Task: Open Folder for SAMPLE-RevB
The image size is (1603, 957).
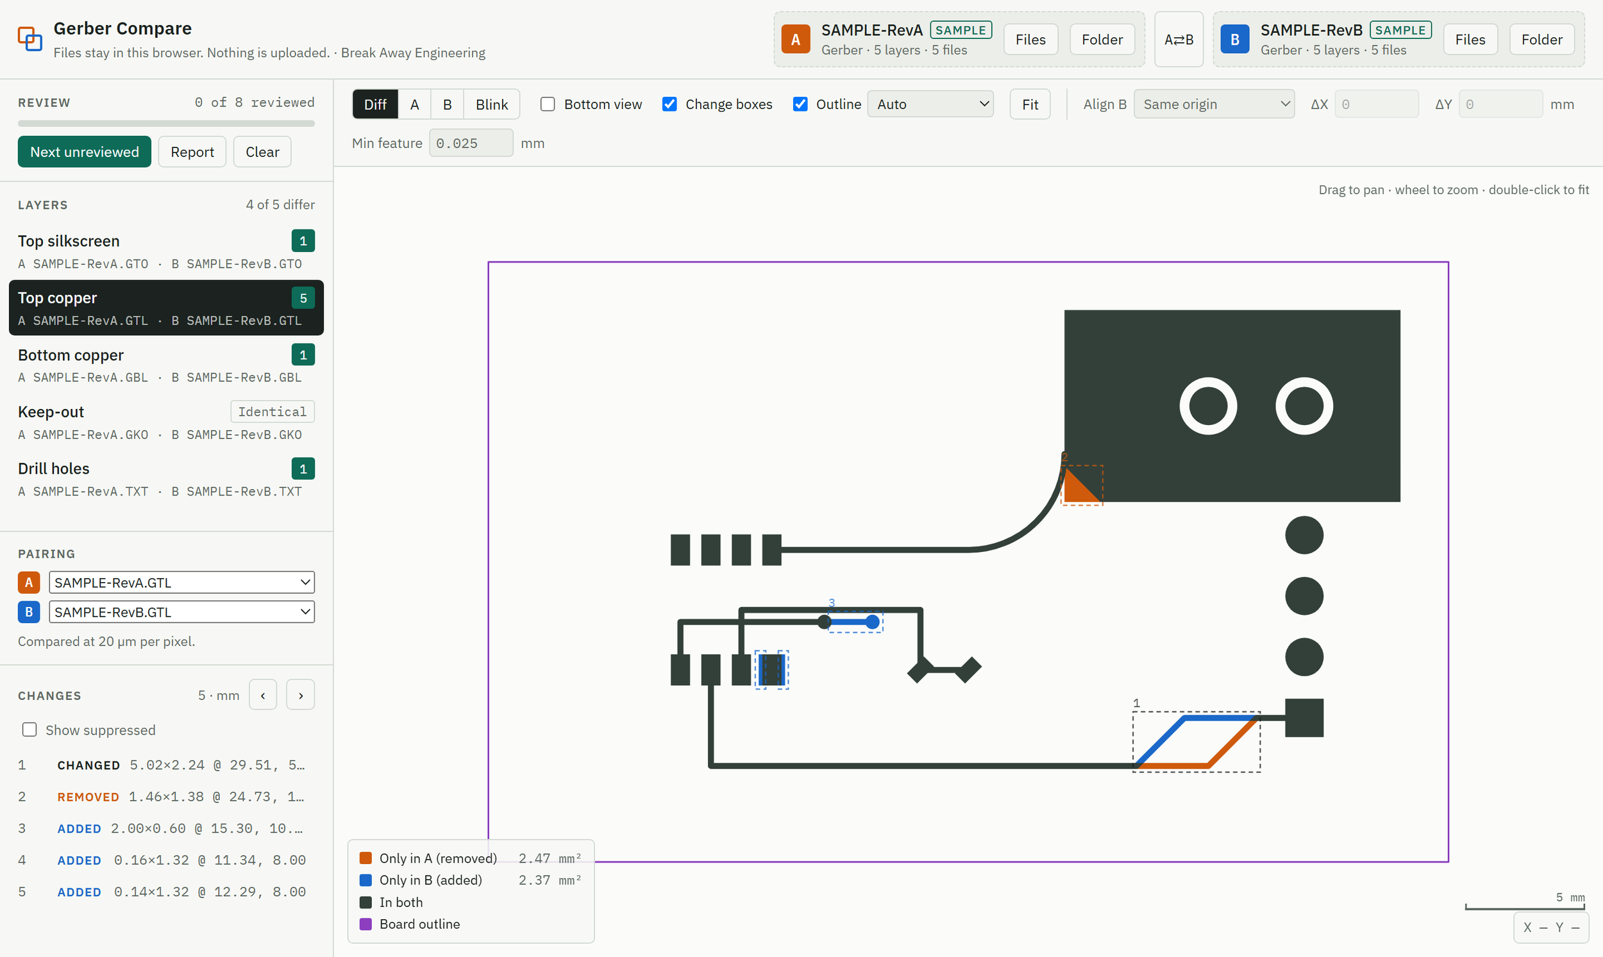Action: click(x=1541, y=39)
